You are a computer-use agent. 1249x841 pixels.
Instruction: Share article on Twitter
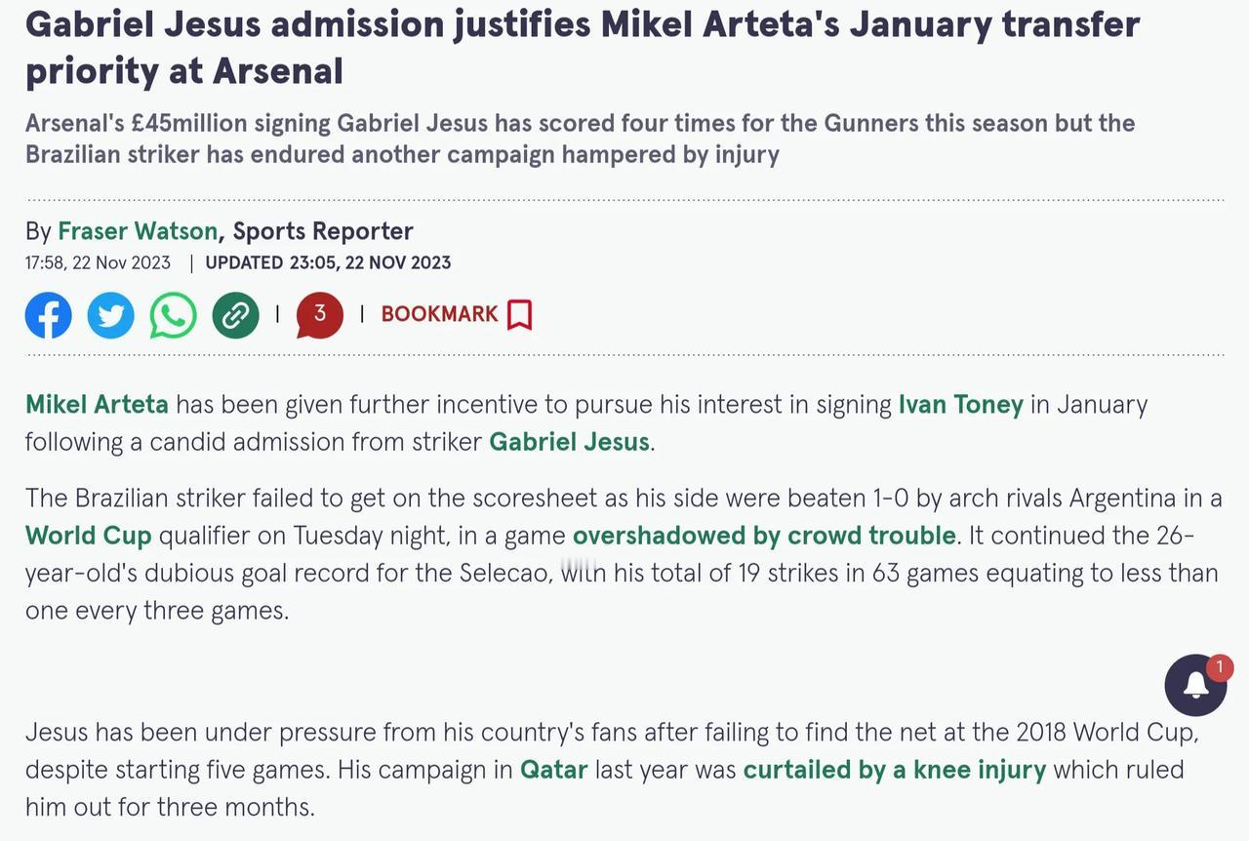111,315
